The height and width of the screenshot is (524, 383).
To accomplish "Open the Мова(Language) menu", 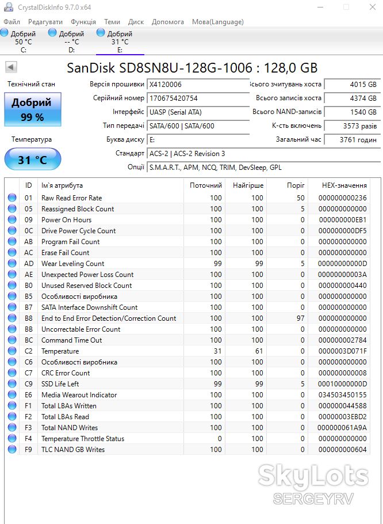I will (217, 22).
